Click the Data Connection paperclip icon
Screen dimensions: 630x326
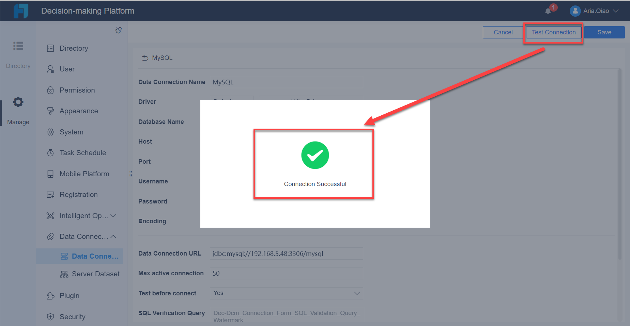(50, 237)
